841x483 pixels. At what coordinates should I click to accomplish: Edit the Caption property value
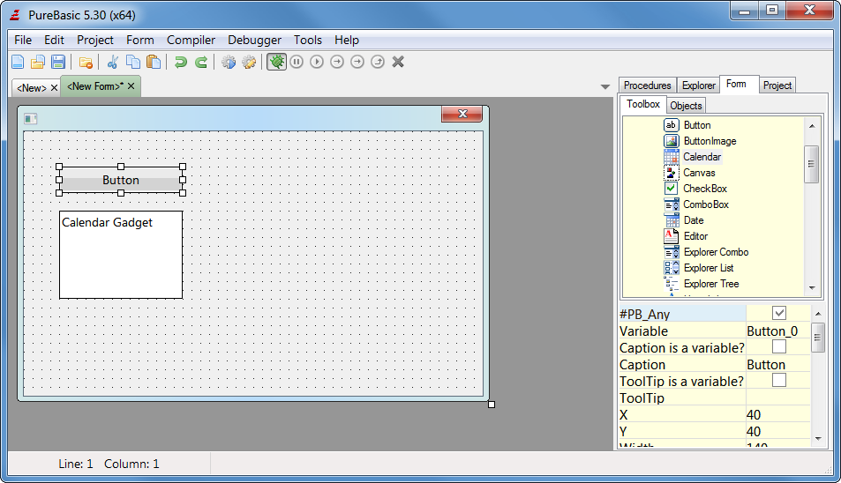click(x=777, y=365)
